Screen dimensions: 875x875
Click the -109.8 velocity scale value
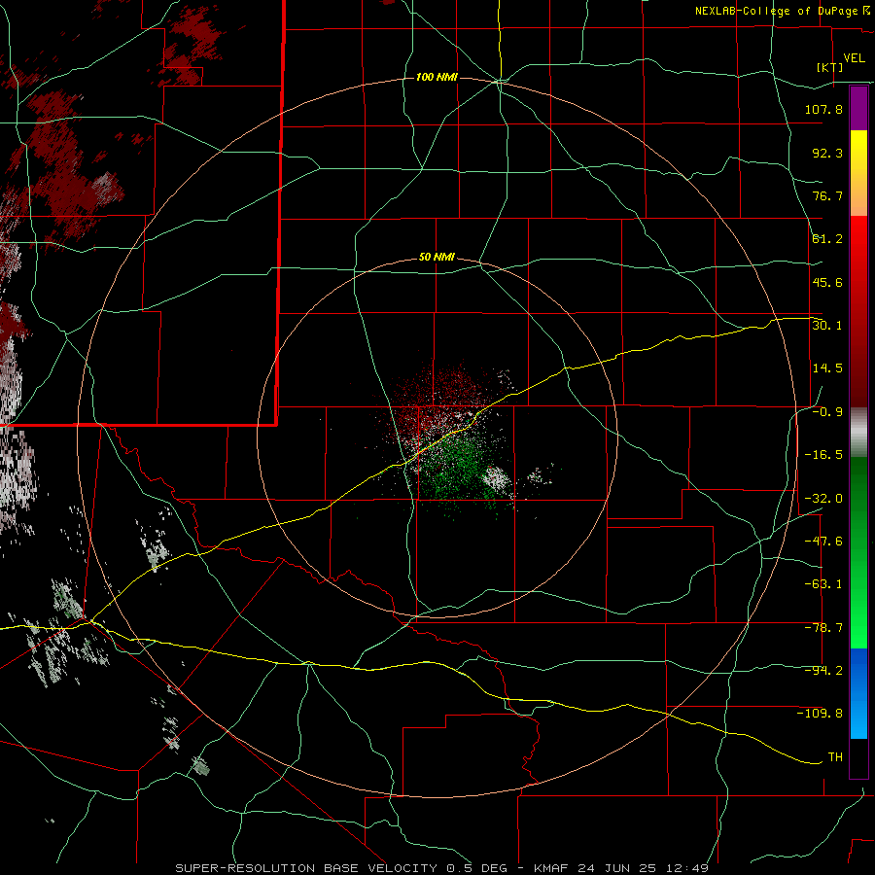click(x=820, y=714)
